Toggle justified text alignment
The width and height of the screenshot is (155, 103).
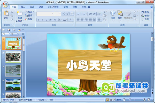[x=90, y=20]
